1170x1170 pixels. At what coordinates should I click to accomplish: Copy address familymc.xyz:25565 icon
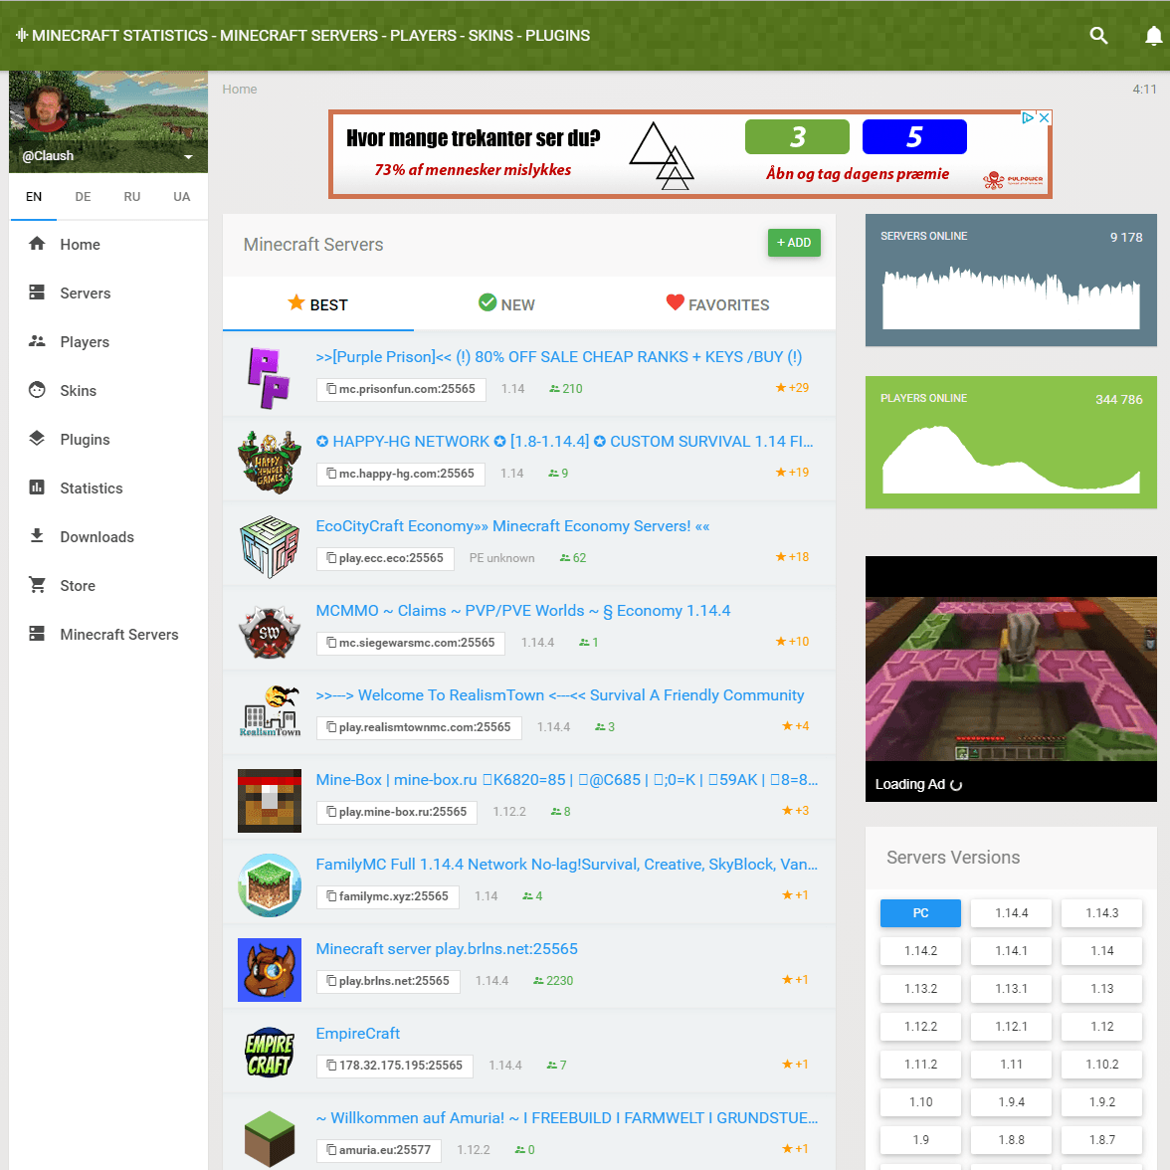pyautogui.click(x=331, y=895)
